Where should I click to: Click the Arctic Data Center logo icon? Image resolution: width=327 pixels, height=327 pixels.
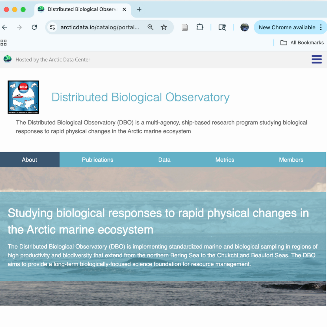pyautogui.click(x=8, y=59)
